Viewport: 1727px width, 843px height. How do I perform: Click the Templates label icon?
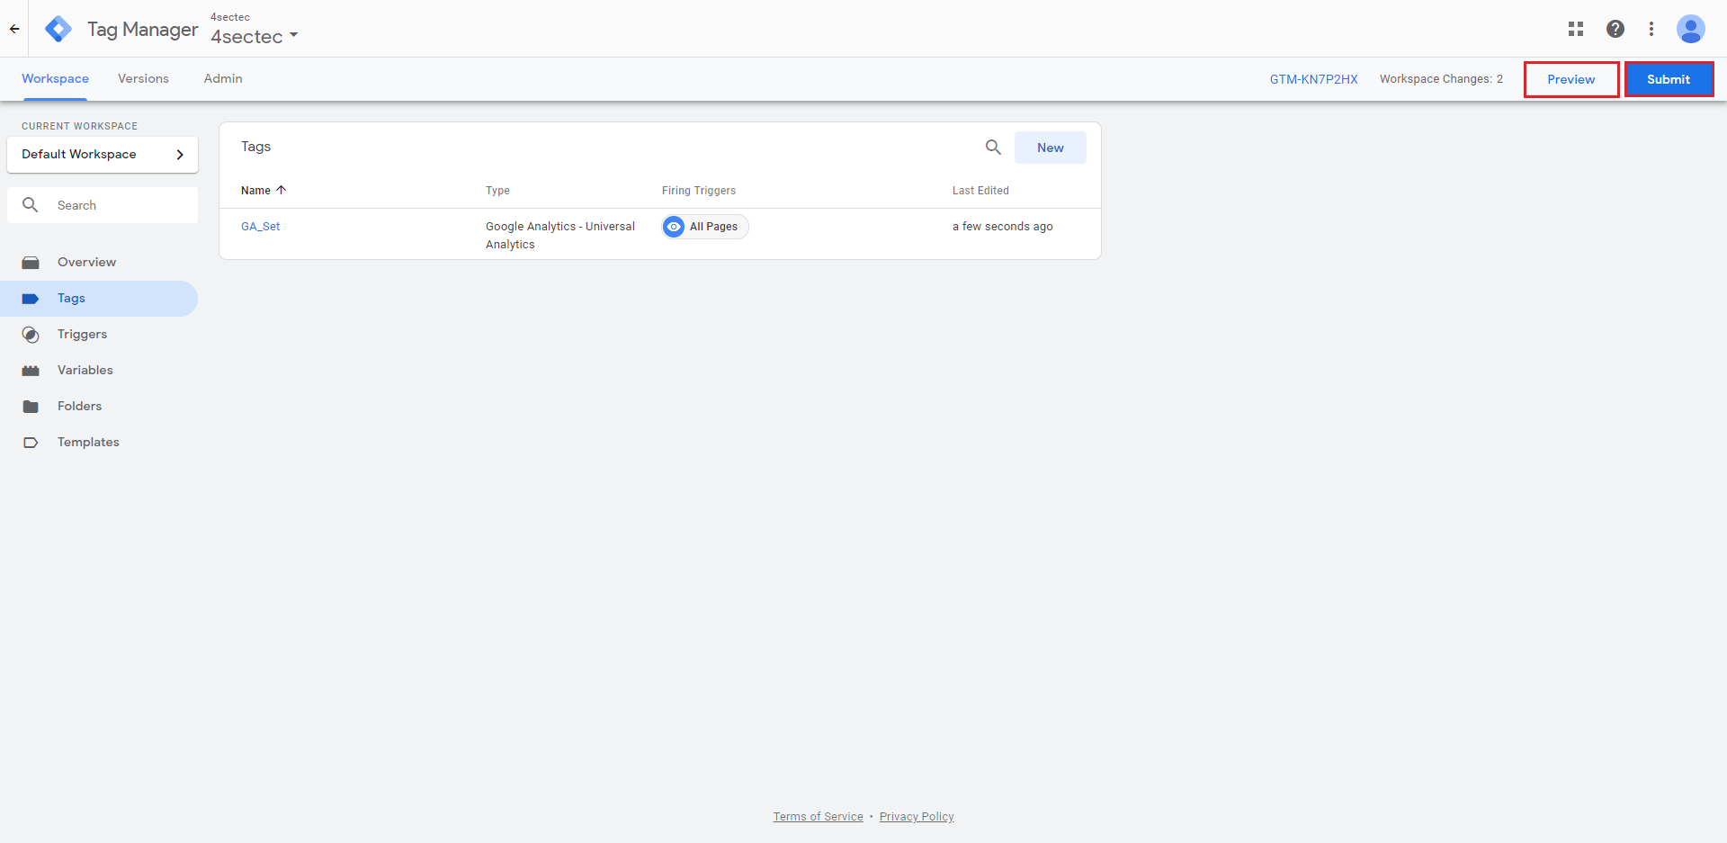(31, 443)
